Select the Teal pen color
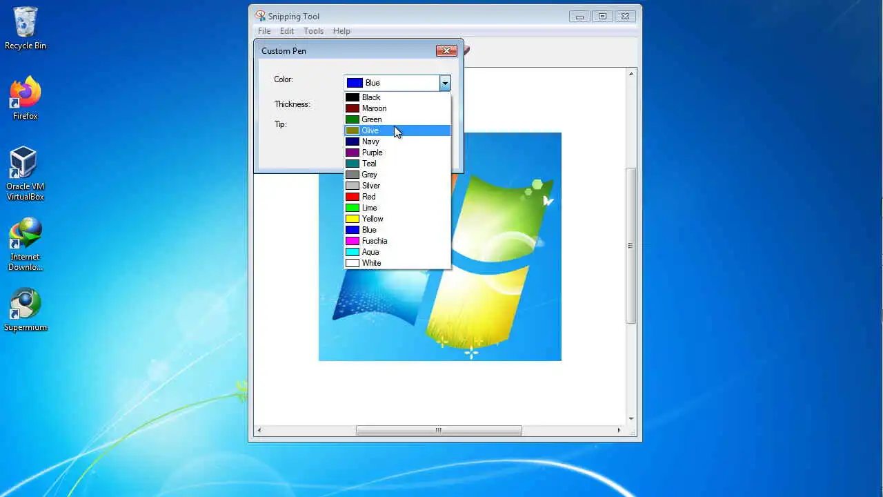The height and width of the screenshot is (497, 883). click(397, 164)
